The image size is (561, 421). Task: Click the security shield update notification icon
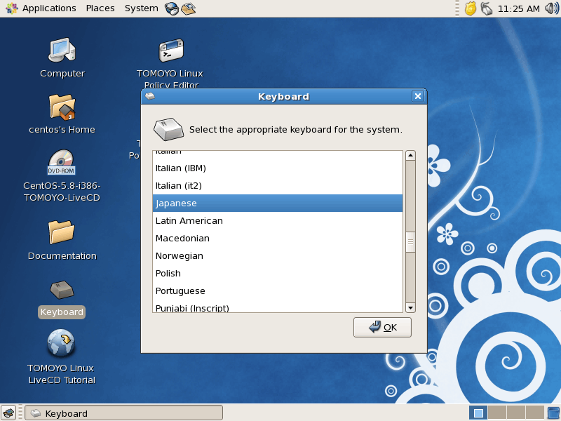(x=471, y=8)
